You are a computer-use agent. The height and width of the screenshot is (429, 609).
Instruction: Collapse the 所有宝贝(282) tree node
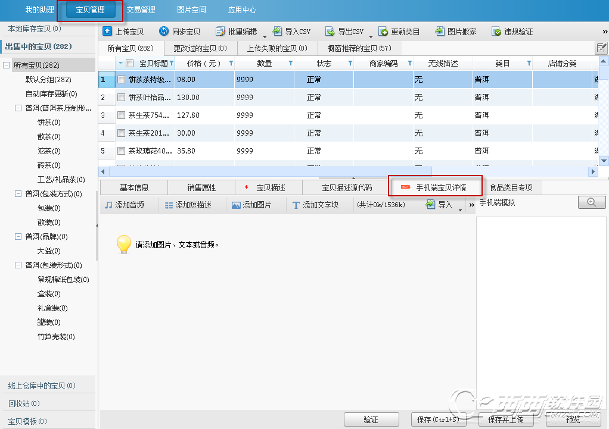(x=6, y=65)
